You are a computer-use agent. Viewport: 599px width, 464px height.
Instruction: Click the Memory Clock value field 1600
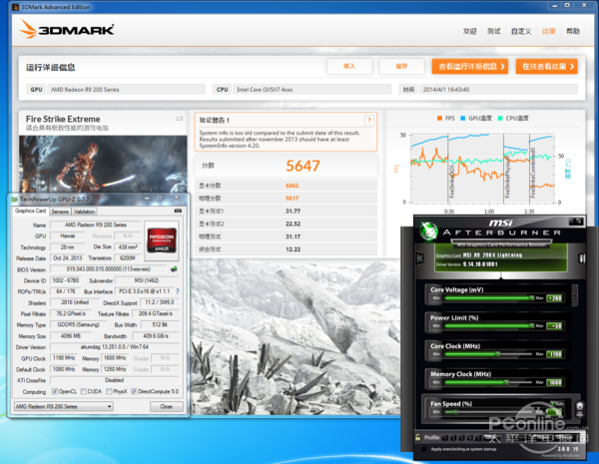coord(555,382)
